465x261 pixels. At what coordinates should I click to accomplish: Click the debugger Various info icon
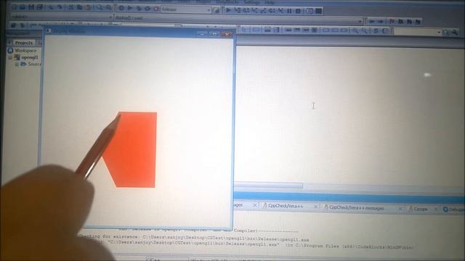318,12
